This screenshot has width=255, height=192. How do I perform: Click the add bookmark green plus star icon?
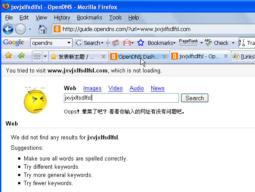tap(21, 56)
